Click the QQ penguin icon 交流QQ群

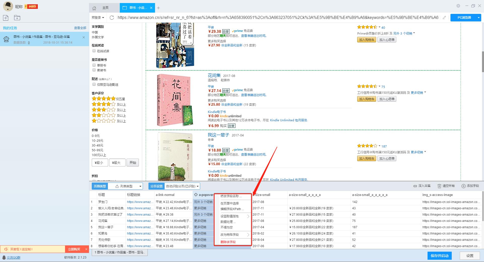[x=4, y=257]
